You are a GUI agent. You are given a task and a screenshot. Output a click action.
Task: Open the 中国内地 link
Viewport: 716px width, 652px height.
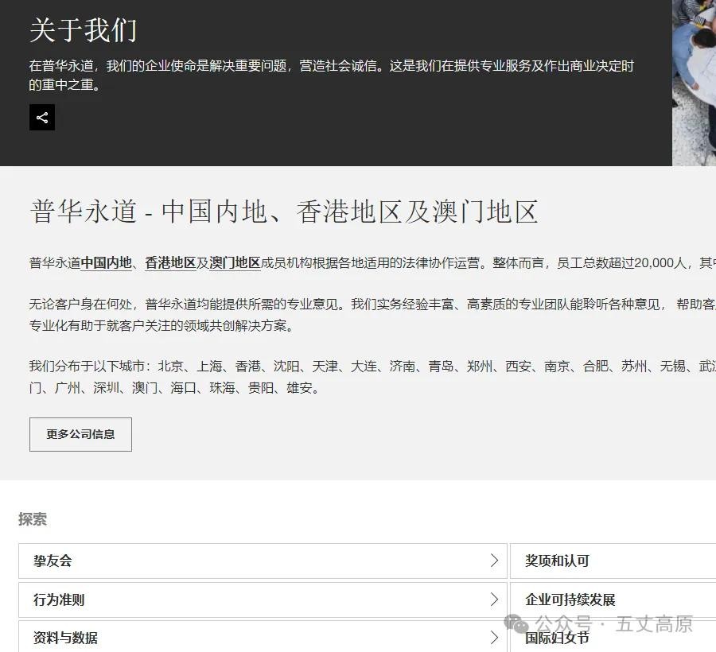pos(107,263)
